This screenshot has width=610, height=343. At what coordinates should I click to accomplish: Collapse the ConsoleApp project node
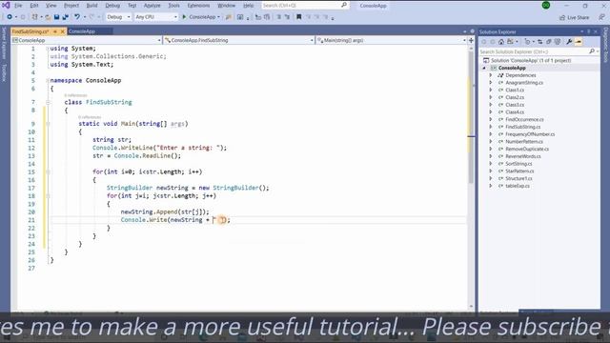tap(484, 68)
